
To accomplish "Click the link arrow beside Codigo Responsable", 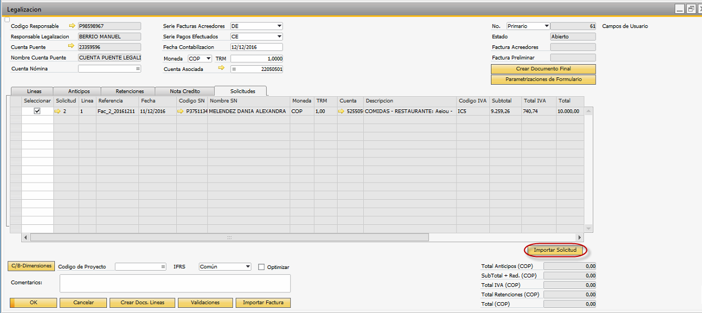I will [72, 26].
